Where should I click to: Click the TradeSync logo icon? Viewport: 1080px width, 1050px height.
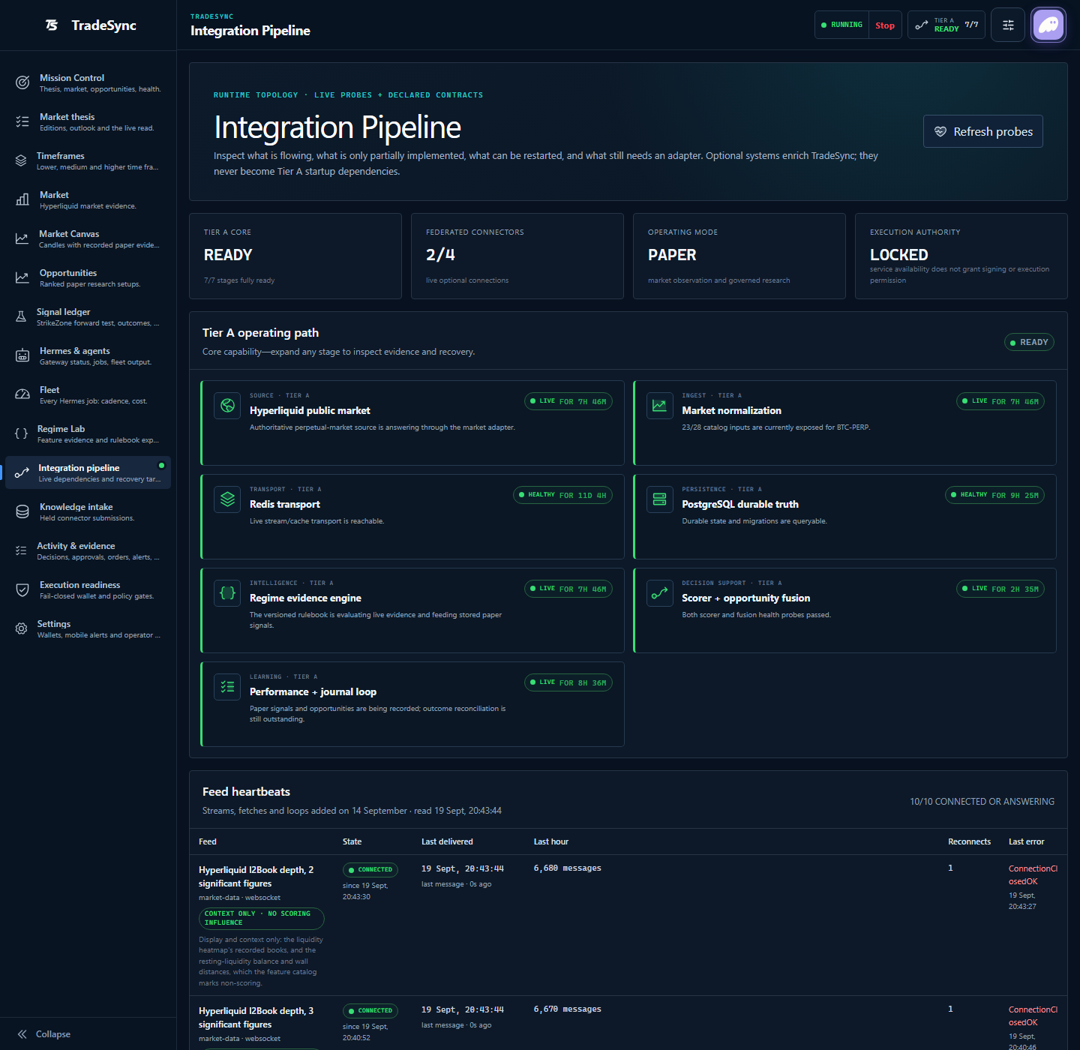[x=52, y=25]
